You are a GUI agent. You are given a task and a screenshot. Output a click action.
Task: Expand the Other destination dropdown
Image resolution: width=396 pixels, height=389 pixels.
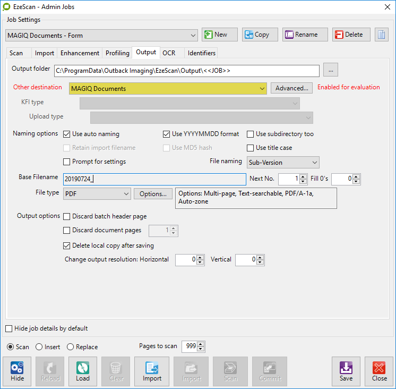[x=262, y=89]
